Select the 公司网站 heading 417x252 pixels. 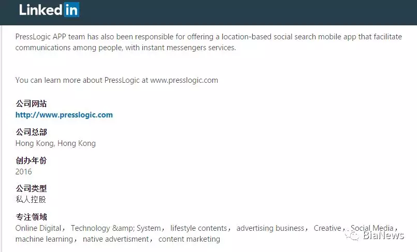tap(31, 103)
